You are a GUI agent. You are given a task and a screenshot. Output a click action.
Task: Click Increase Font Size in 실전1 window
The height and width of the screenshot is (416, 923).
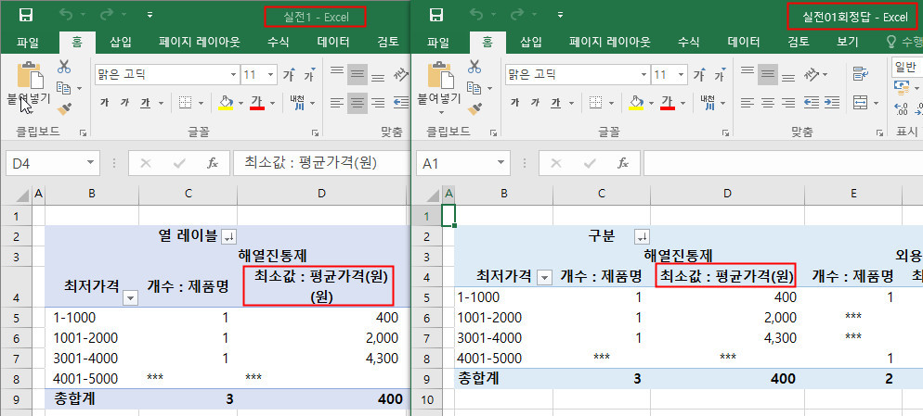click(x=288, y=75)
